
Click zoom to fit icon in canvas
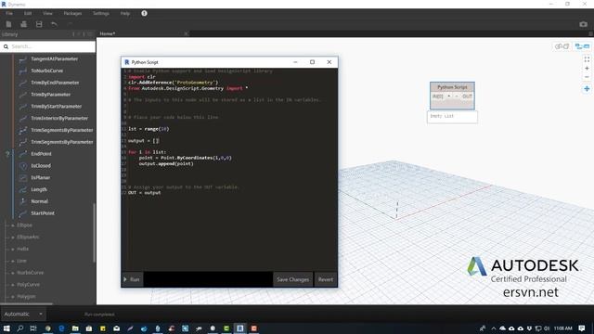click(587, 59)
